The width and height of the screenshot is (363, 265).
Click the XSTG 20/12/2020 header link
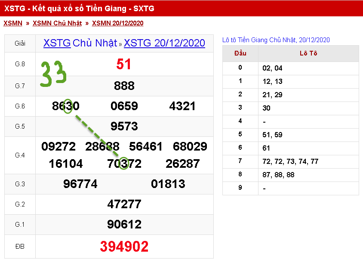coord(164,43)
